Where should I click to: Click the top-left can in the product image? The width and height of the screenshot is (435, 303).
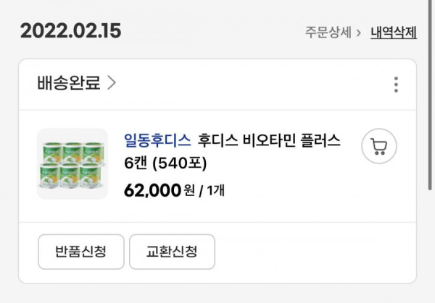point(52,153)
